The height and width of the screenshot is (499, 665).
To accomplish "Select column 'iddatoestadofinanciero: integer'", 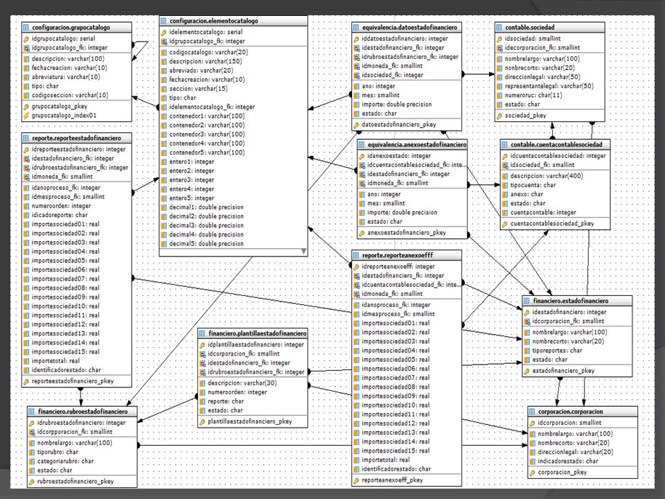I will [x=405, y=39].
